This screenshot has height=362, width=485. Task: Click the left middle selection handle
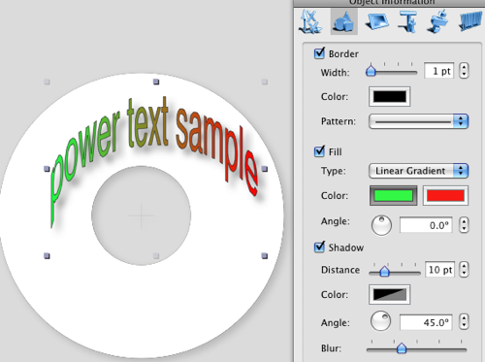tap(47, 169)
